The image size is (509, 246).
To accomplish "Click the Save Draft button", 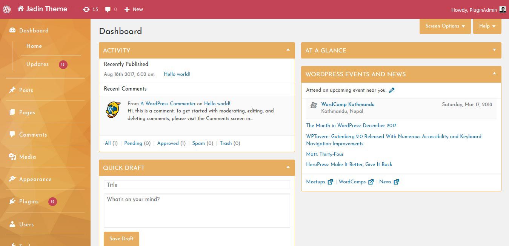I will pos(121,239).
